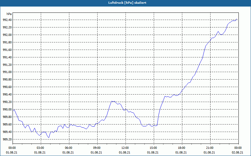The width and height of the screenshot is (251, 156).
Task: Click the 21:00 time label
Action: tap(209, 148)
